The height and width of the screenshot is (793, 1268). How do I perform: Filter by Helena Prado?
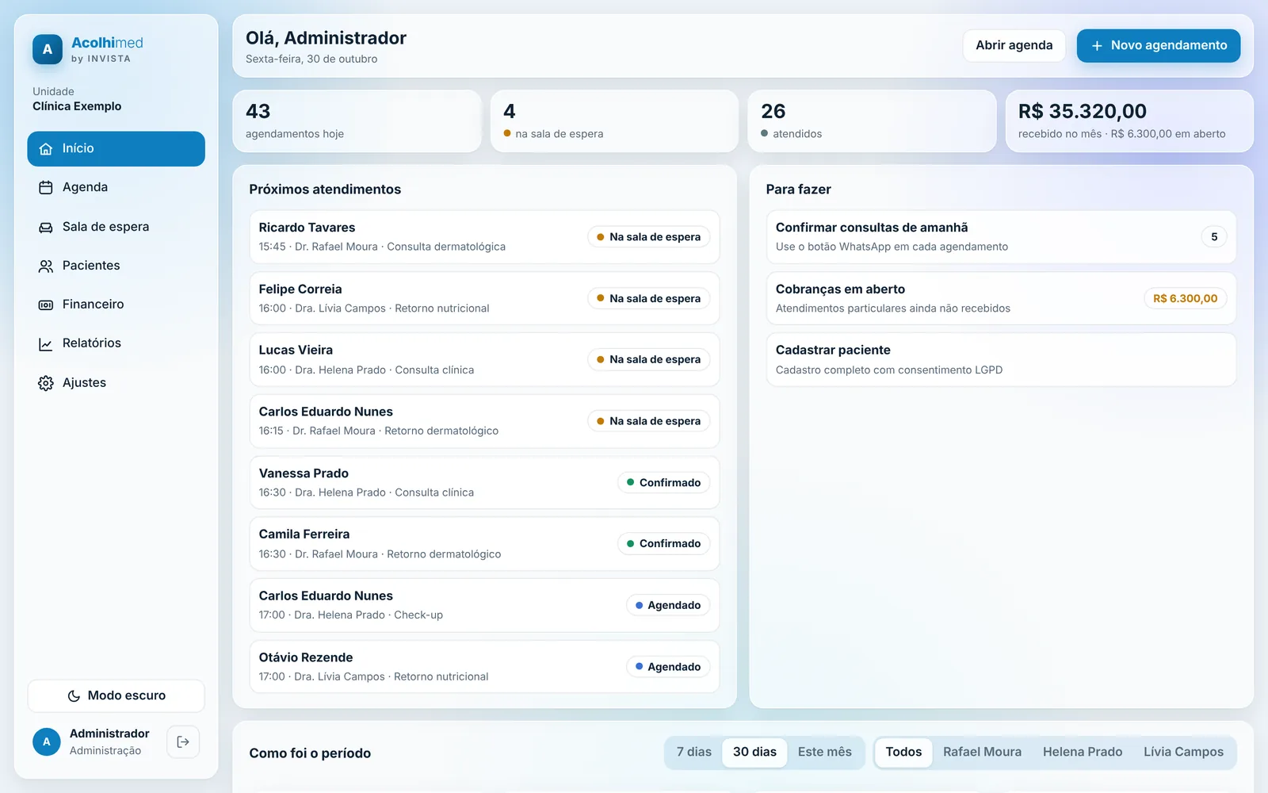[1083, 752]
